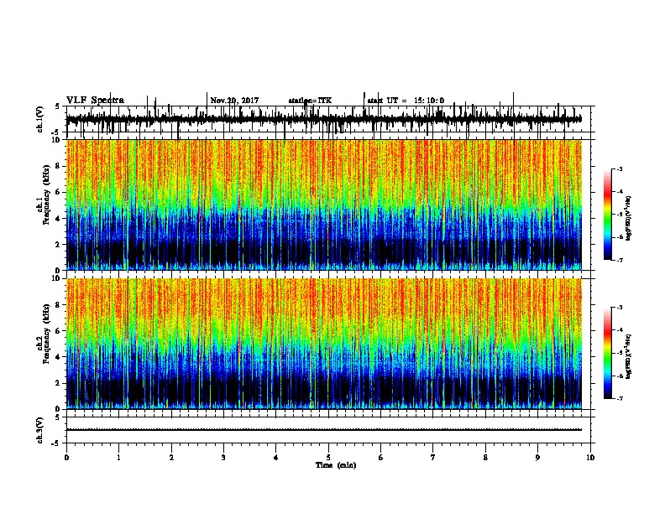This screenshot has width=665, height=513.
Task: Click time axis tick label "7"
Action: coord(433,458)
